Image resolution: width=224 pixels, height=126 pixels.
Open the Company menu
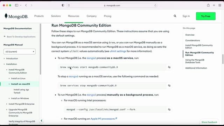tap(92, 16)
